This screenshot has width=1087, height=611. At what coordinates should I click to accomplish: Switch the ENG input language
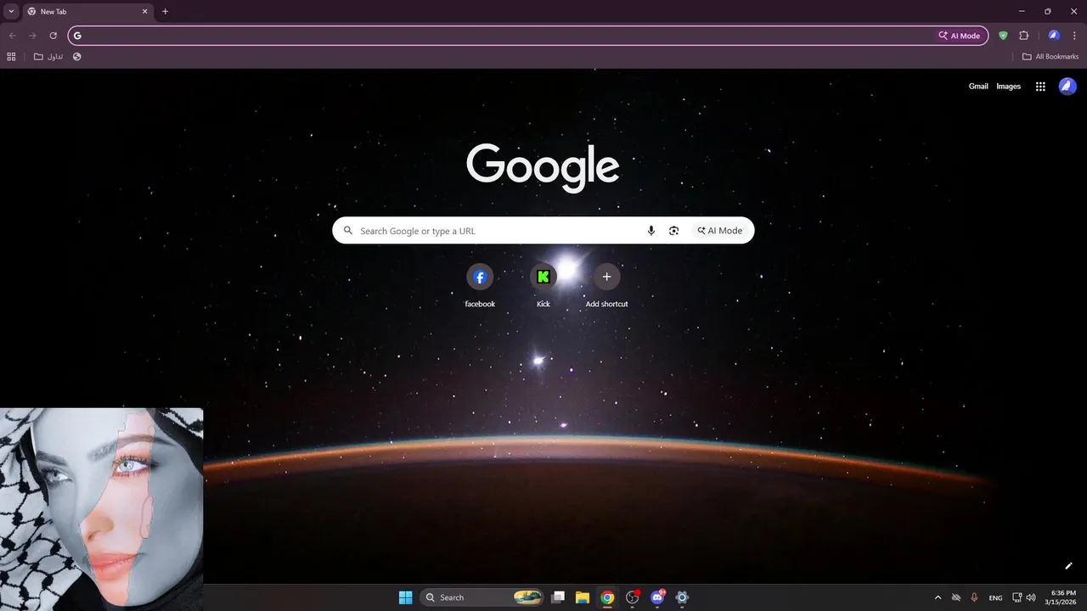coord(995,597)
